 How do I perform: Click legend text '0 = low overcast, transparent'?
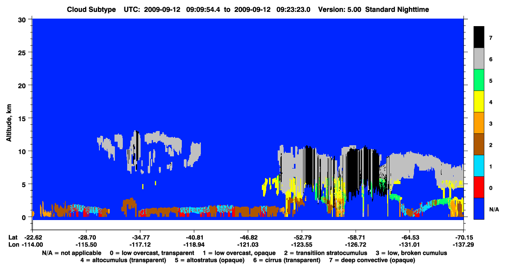(152, 253)
